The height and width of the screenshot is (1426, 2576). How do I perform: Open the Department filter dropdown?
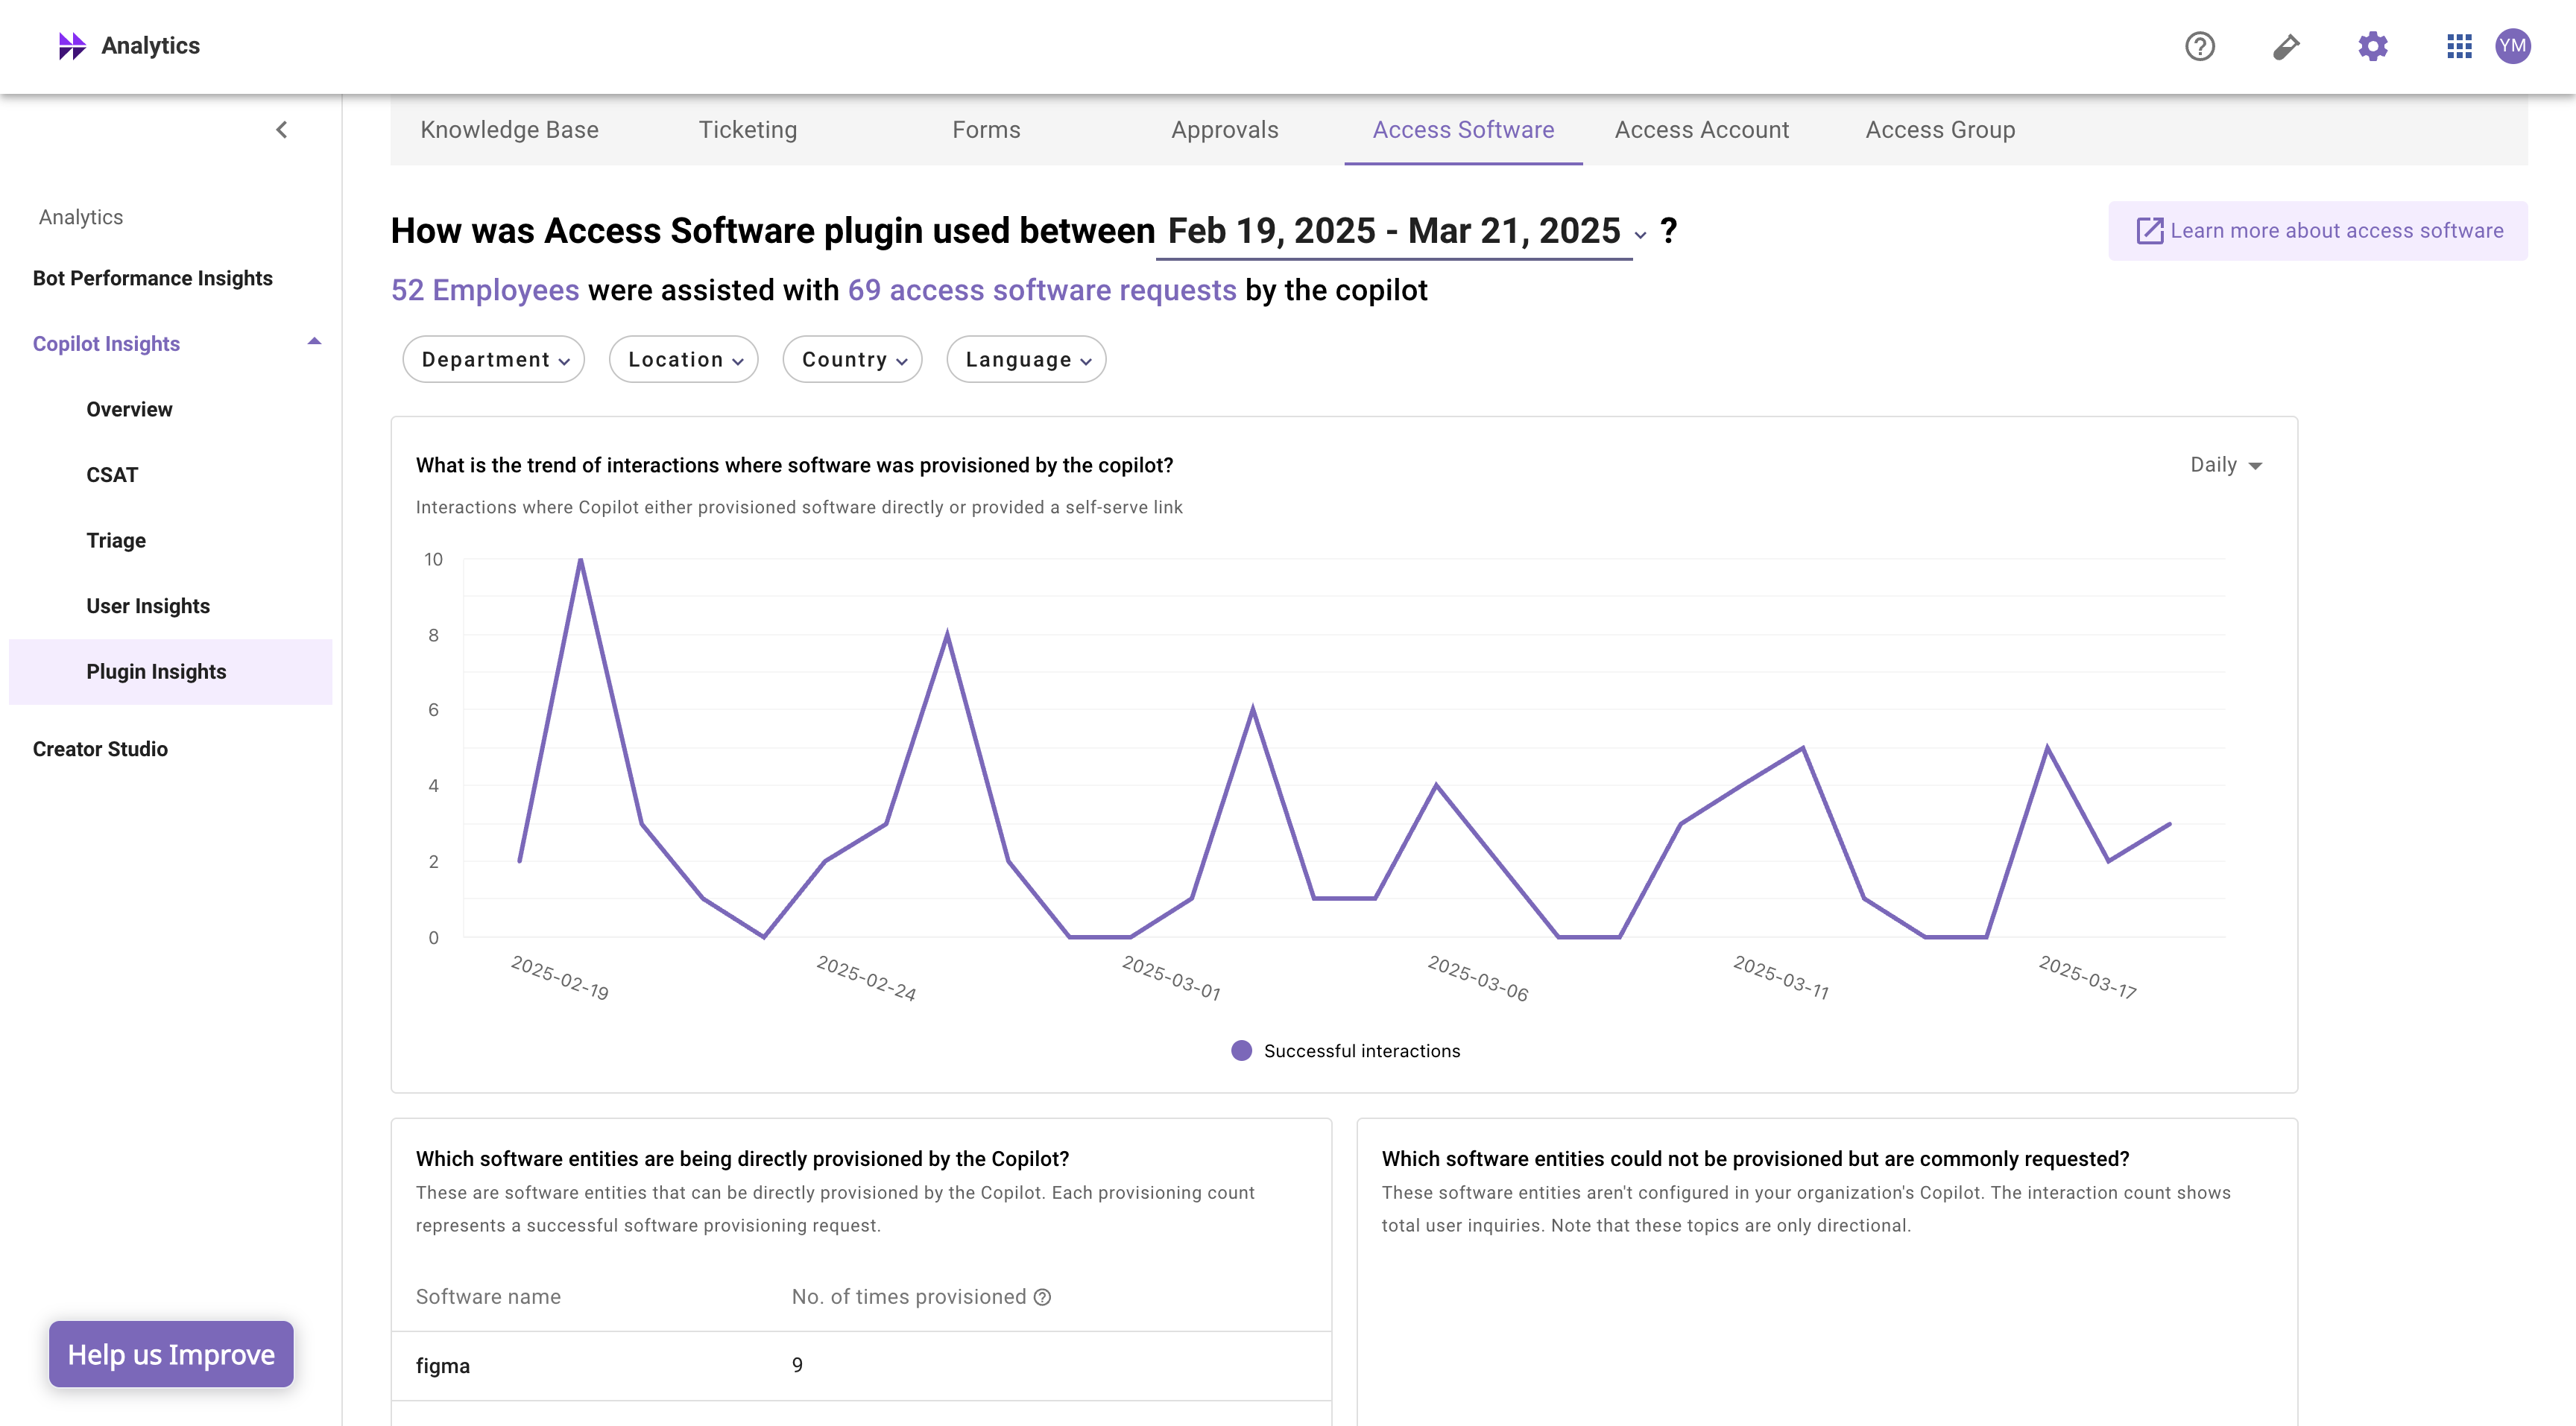[494, 360]
